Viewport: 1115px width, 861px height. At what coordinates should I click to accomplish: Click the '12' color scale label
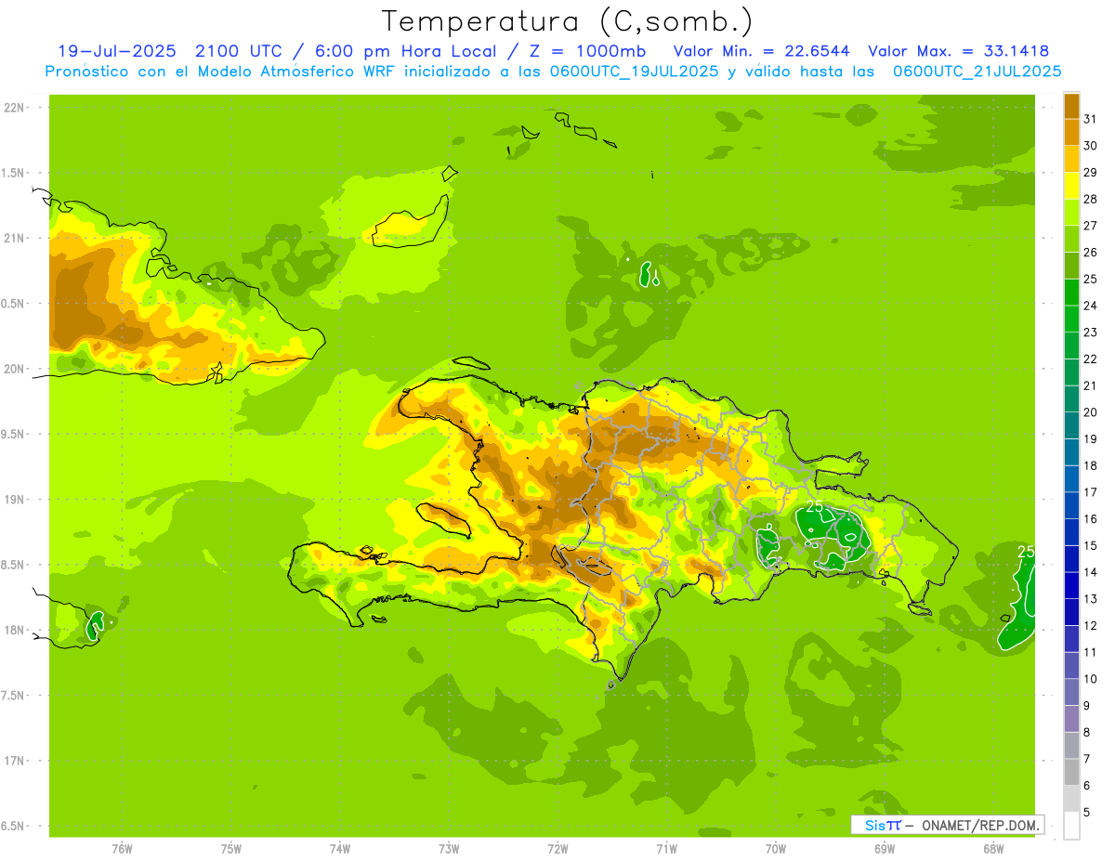pyautogui.click(x=1091, y=625)
